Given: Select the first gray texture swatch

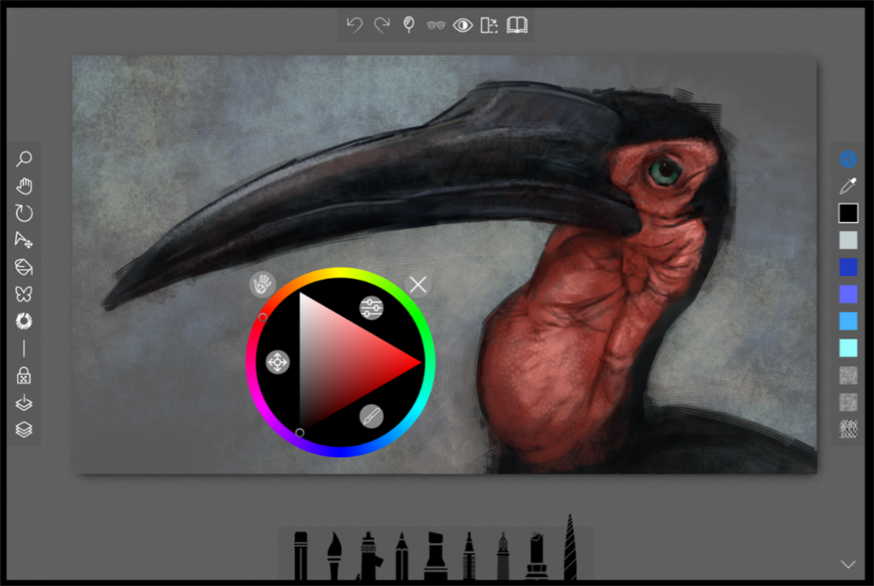Looking at the screenshot, I should point(848,375).
